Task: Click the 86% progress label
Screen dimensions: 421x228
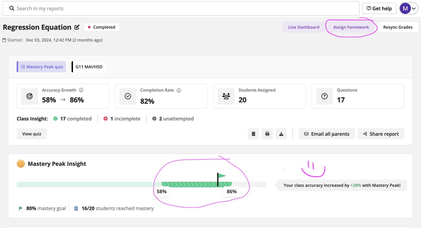Action: click(232, 192)
